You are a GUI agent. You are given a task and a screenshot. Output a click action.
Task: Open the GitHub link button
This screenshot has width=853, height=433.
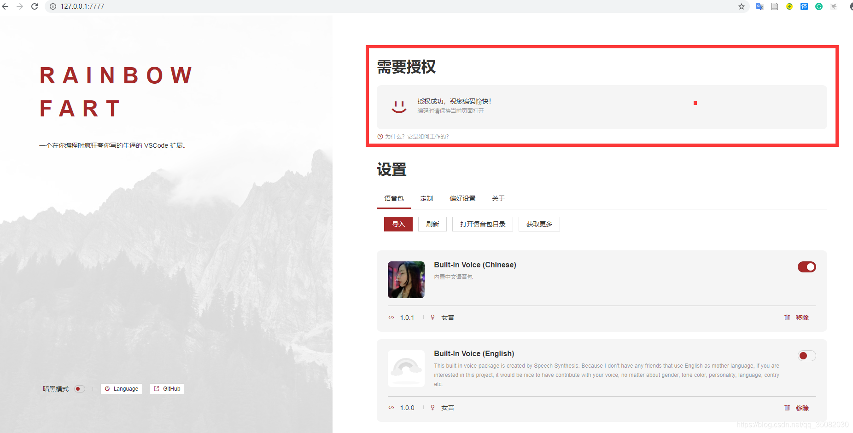pyautogui.click(x=167, y=389)
